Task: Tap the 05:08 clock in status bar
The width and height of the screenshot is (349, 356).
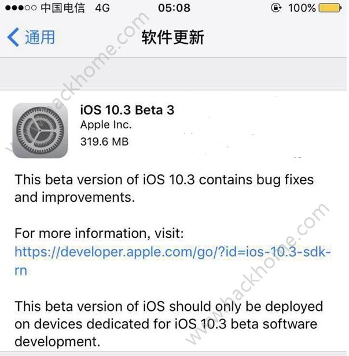Action: 174,8
